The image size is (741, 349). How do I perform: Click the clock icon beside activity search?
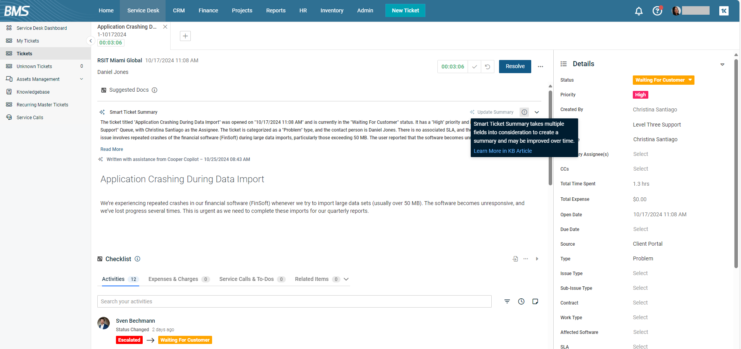[x=521, y=301]
